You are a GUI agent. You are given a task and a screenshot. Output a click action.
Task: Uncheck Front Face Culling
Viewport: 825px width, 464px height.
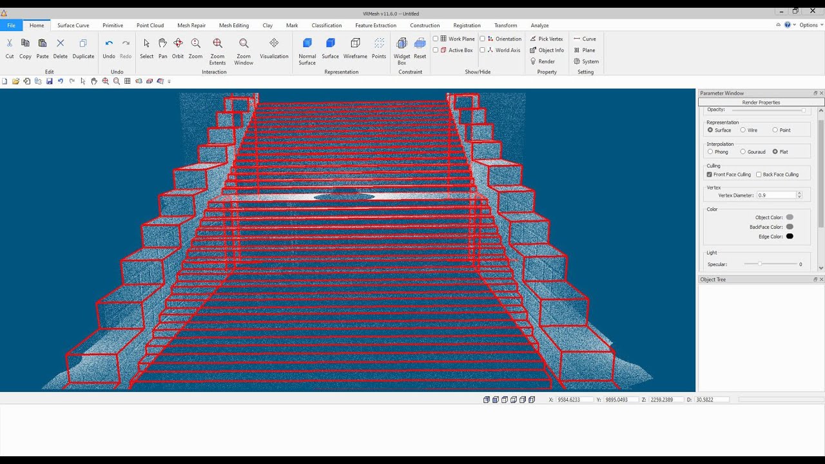click(x=710, y=175)
